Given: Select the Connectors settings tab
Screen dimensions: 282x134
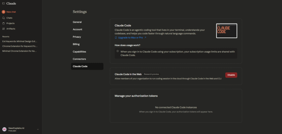Looking at the screenshot, I should tap(79, 59).
